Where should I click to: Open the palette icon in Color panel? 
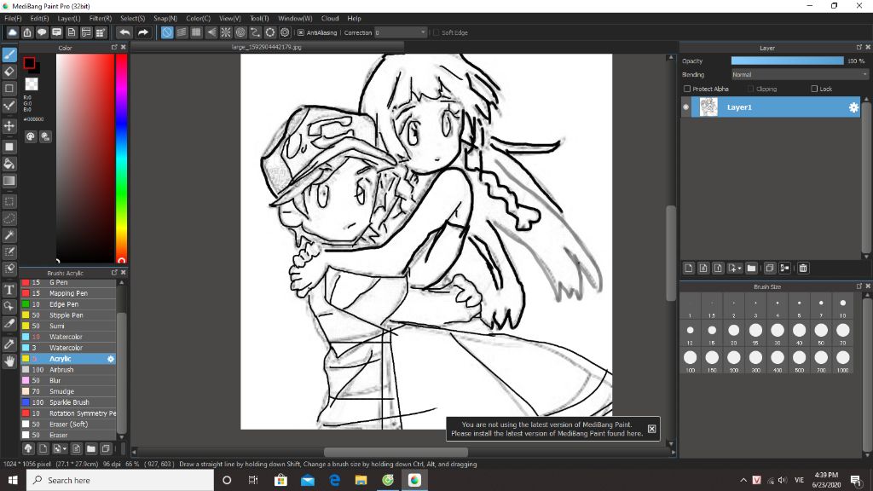pos(31,136)
